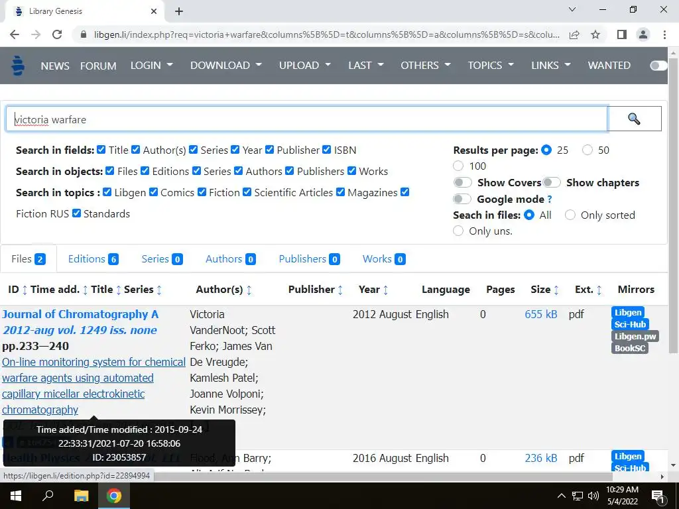Sort by Time add. column arrows

coord(86,290)
